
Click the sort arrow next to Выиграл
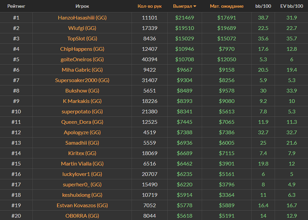click(x=195, y=7)
